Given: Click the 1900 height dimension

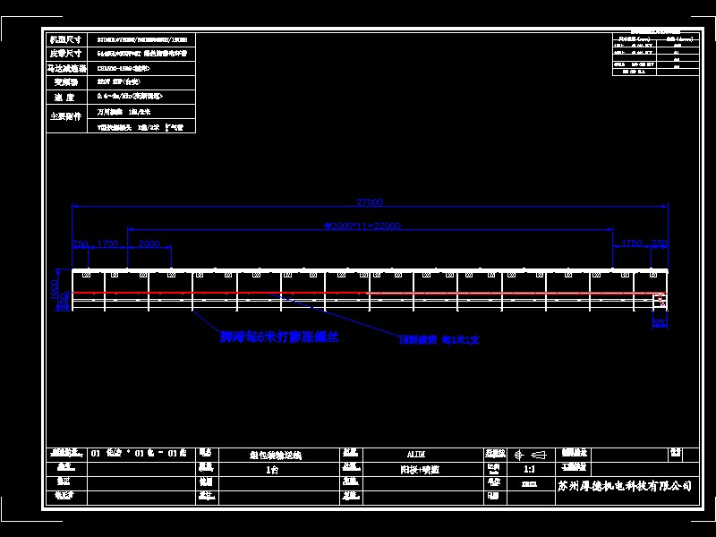Looking at the screenshot, I should point(55,289).
